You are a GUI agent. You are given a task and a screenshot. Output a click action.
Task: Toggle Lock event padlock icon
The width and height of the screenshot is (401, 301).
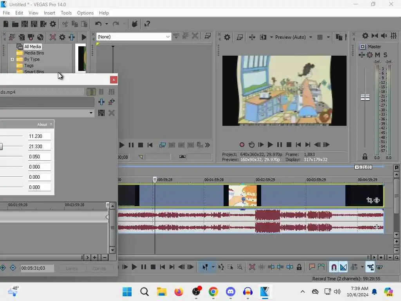(x=299, y=267)
